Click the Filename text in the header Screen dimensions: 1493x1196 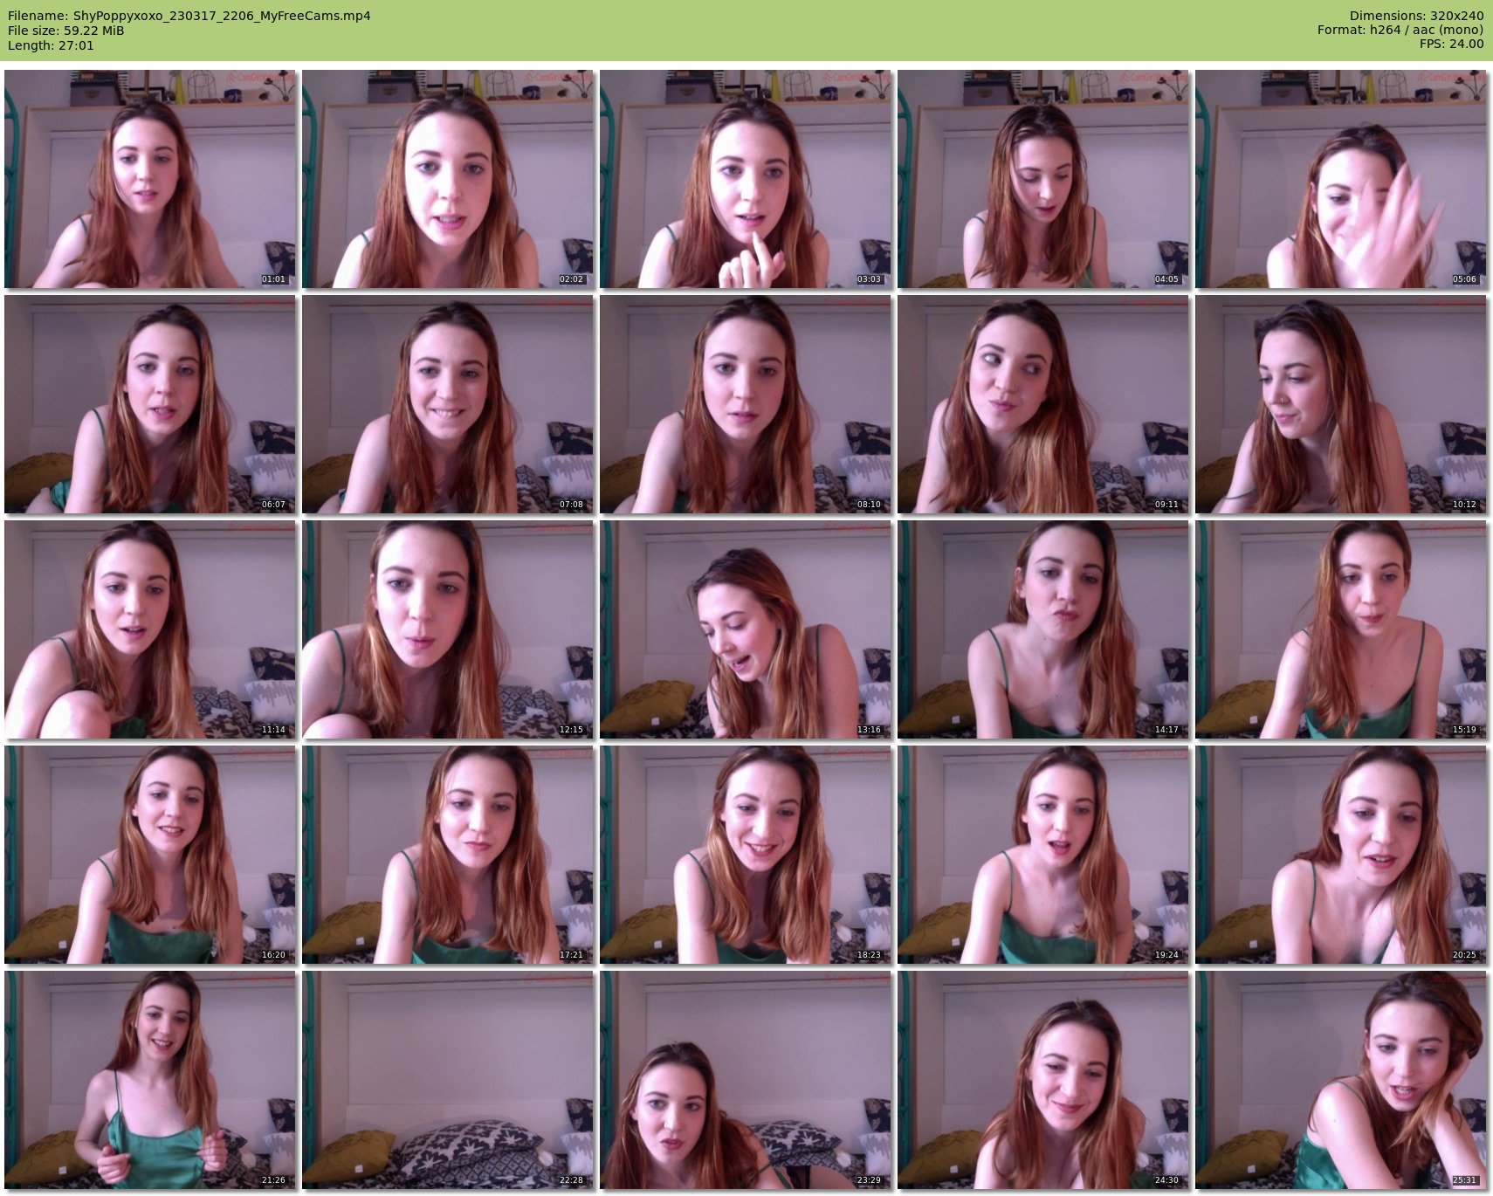[x=189, y=16]
